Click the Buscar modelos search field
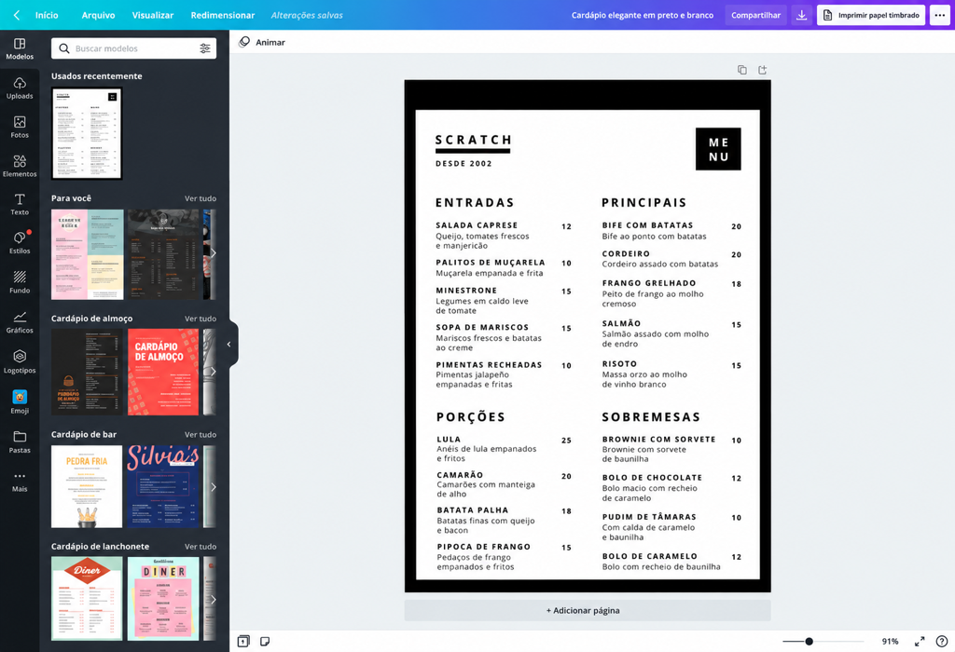955x652 pixels. coord(134,48)
